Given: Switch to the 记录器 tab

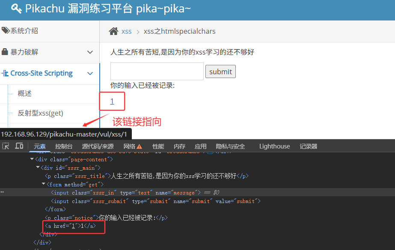Looking at the screenshot, I should click(x=309, y=146).
